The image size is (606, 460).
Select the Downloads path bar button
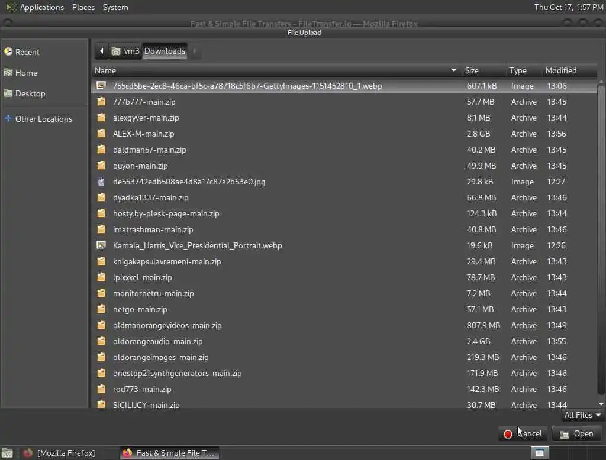click(165, 51)
